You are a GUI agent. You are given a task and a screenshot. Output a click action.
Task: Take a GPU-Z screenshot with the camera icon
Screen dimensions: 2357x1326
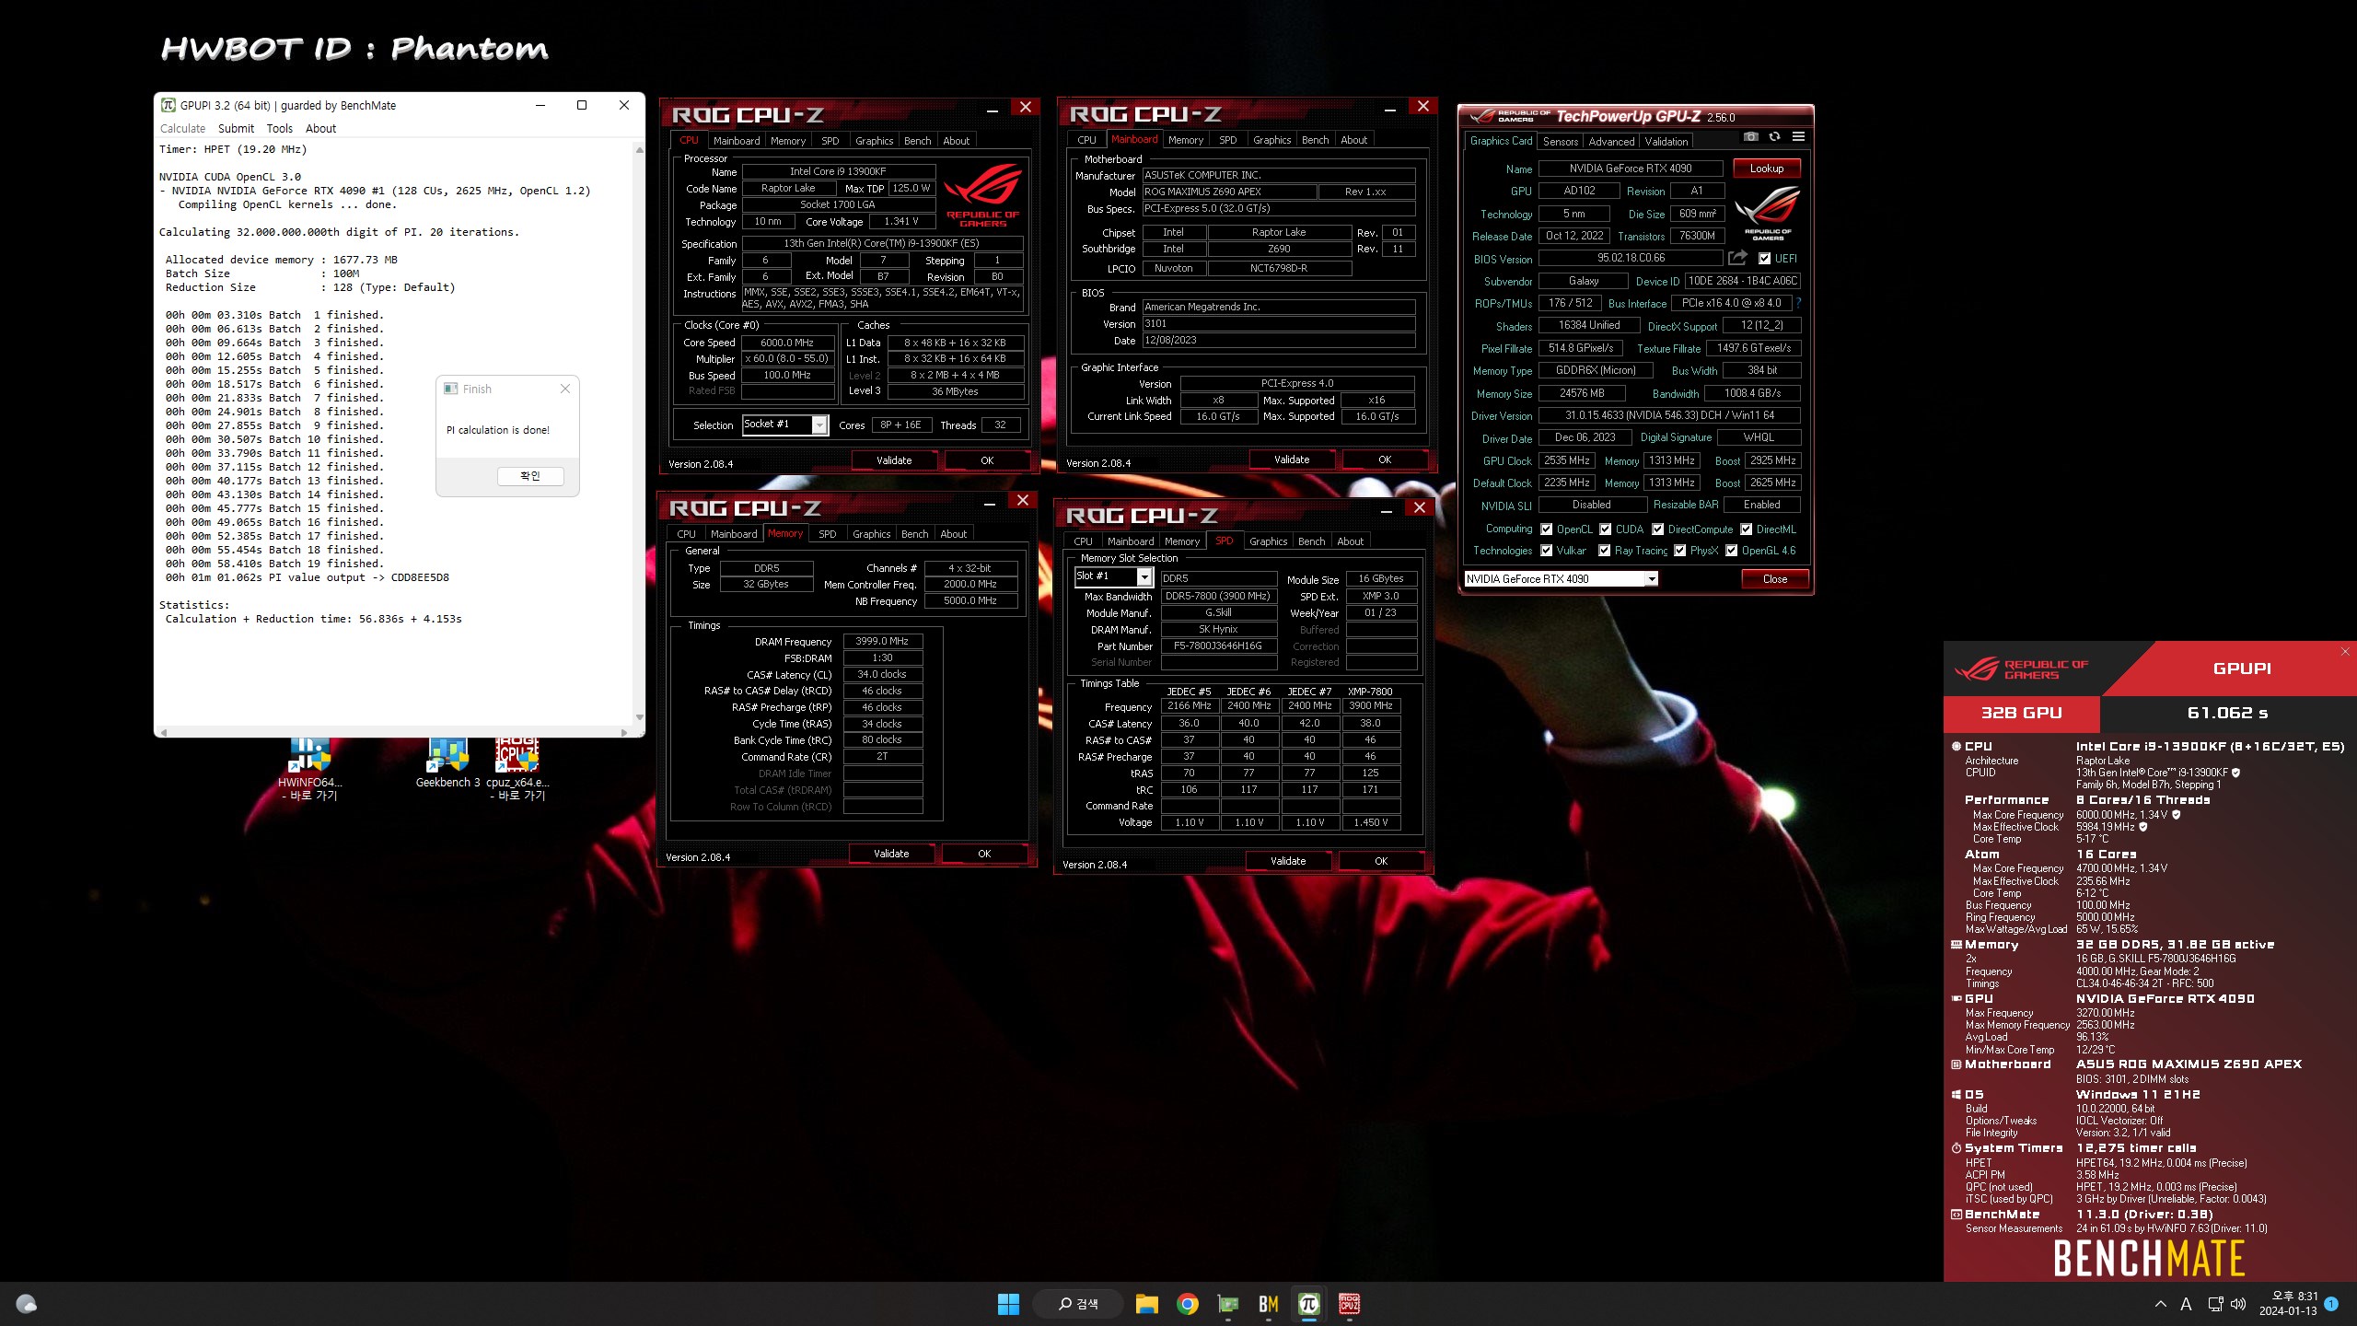[1750, 137]
